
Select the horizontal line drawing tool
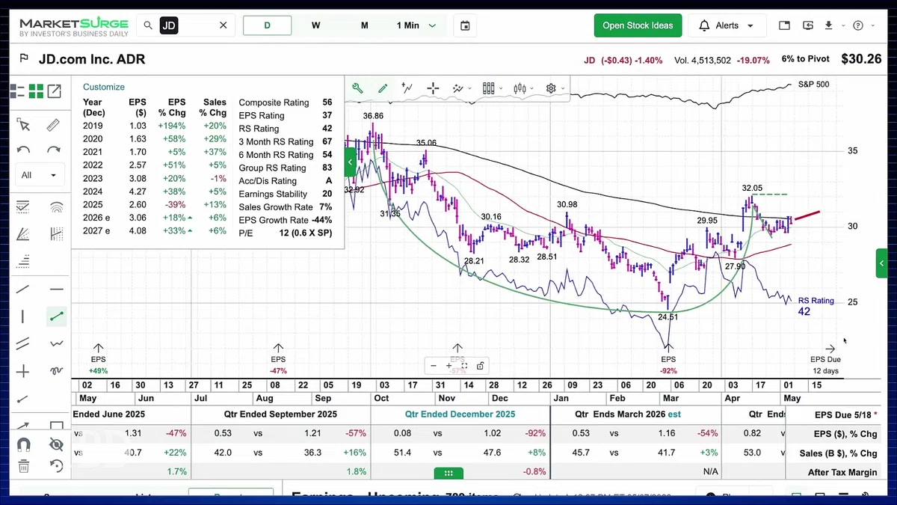[x=56, y=290]
